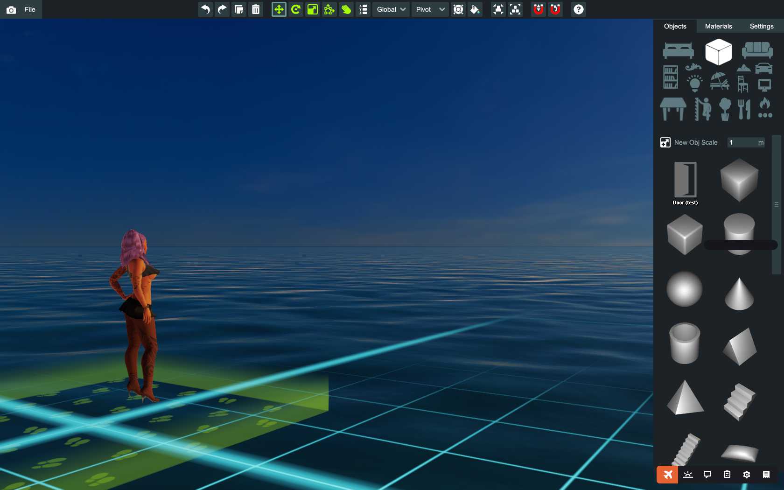Click the New Obj Scale icon
The image size is (784, 490).
[665, 142]
